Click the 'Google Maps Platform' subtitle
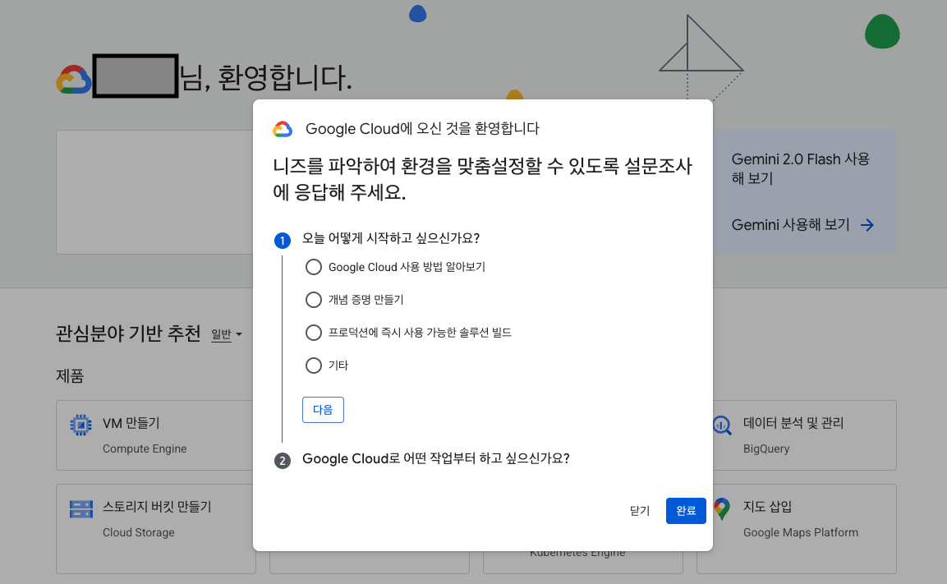The image size is (947, 584). click(x=801, y=533)
